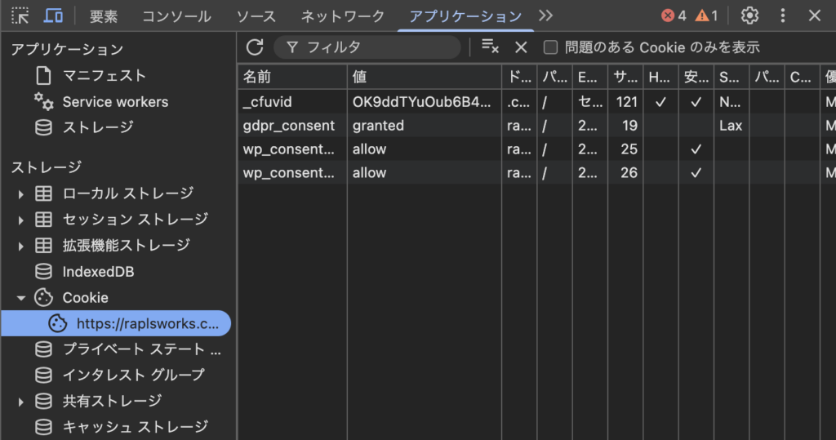Sort by the 安... secure column header
This screenshot has width=836, height=440.
[696, 77]
